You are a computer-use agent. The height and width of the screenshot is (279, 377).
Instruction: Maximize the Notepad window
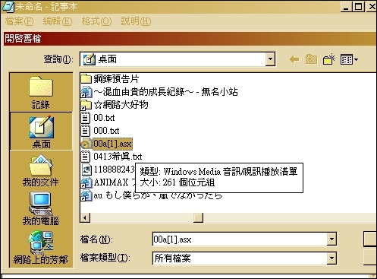pyautogui.click(x=358, y=7)
